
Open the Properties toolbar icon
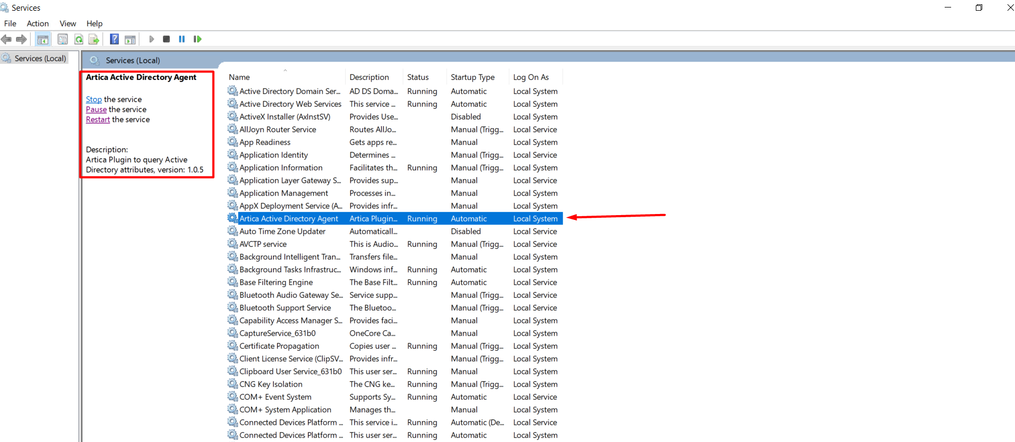pyautogui.click(x=63, y=39)
